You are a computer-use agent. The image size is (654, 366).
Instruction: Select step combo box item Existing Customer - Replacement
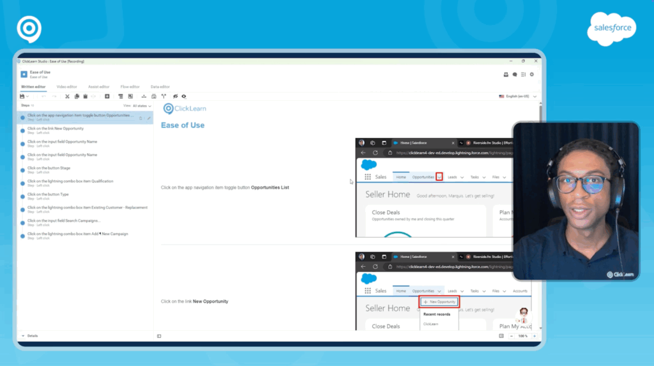85,210
